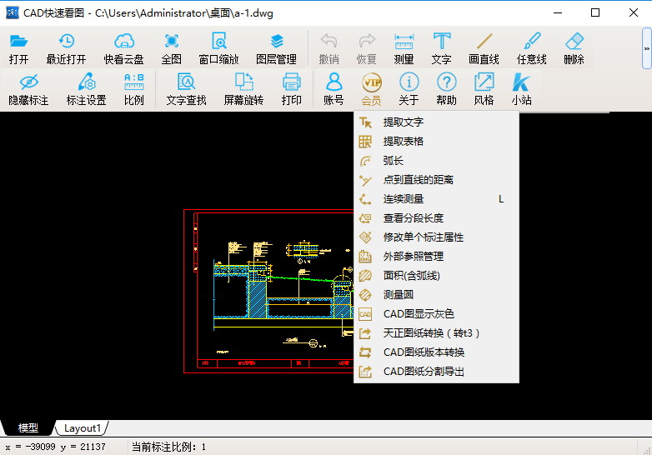Switch to the 模型 model tab

point(28,428)
